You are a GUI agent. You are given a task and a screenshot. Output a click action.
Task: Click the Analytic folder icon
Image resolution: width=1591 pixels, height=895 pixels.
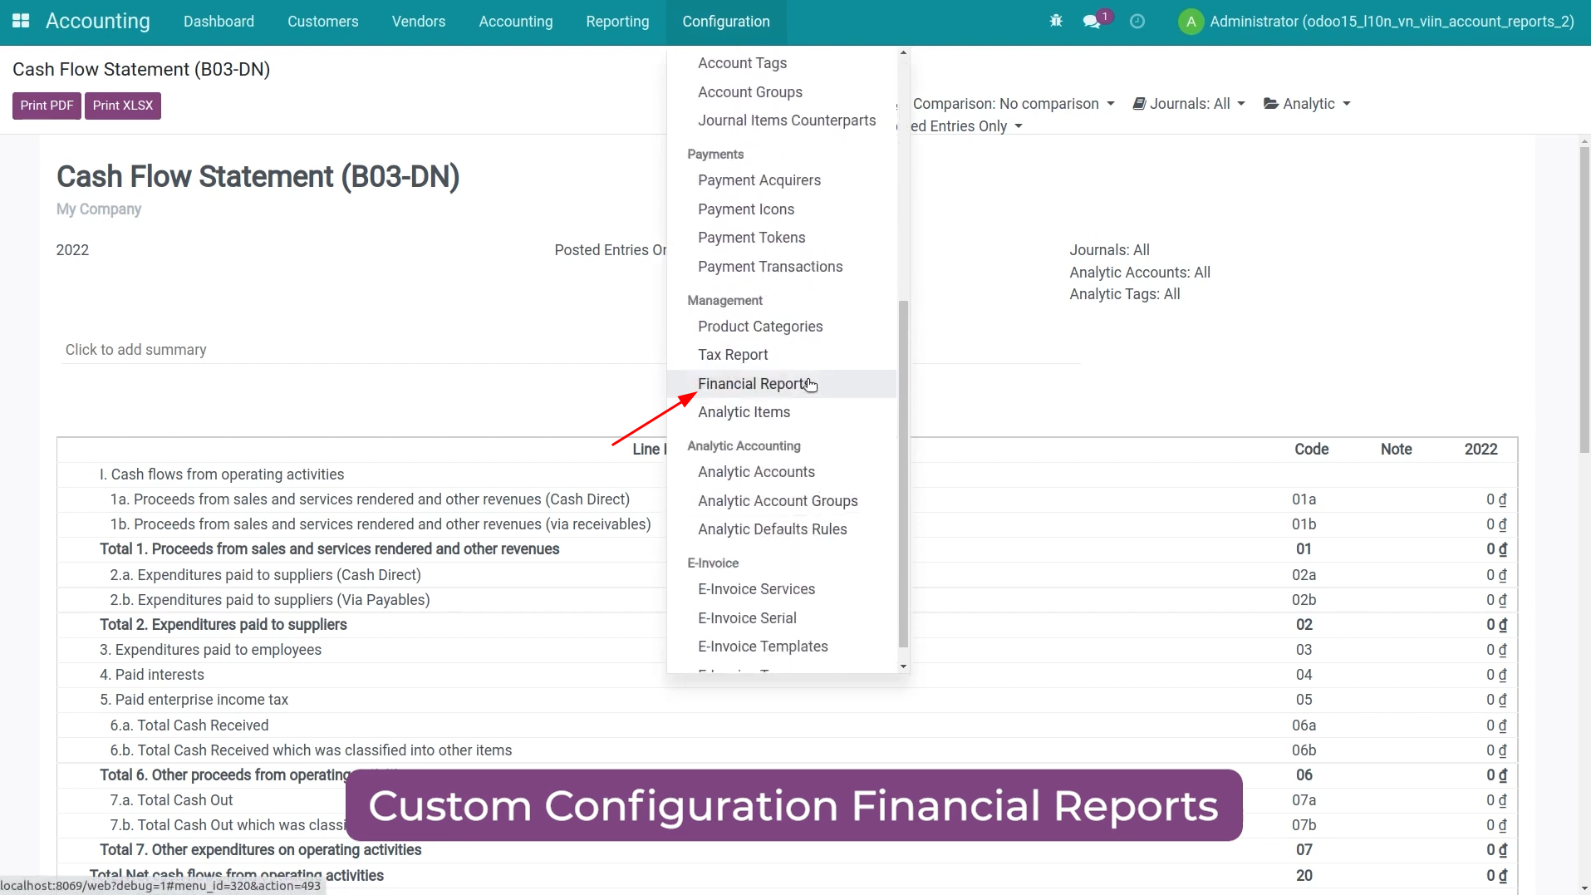tap(1270, 104)
